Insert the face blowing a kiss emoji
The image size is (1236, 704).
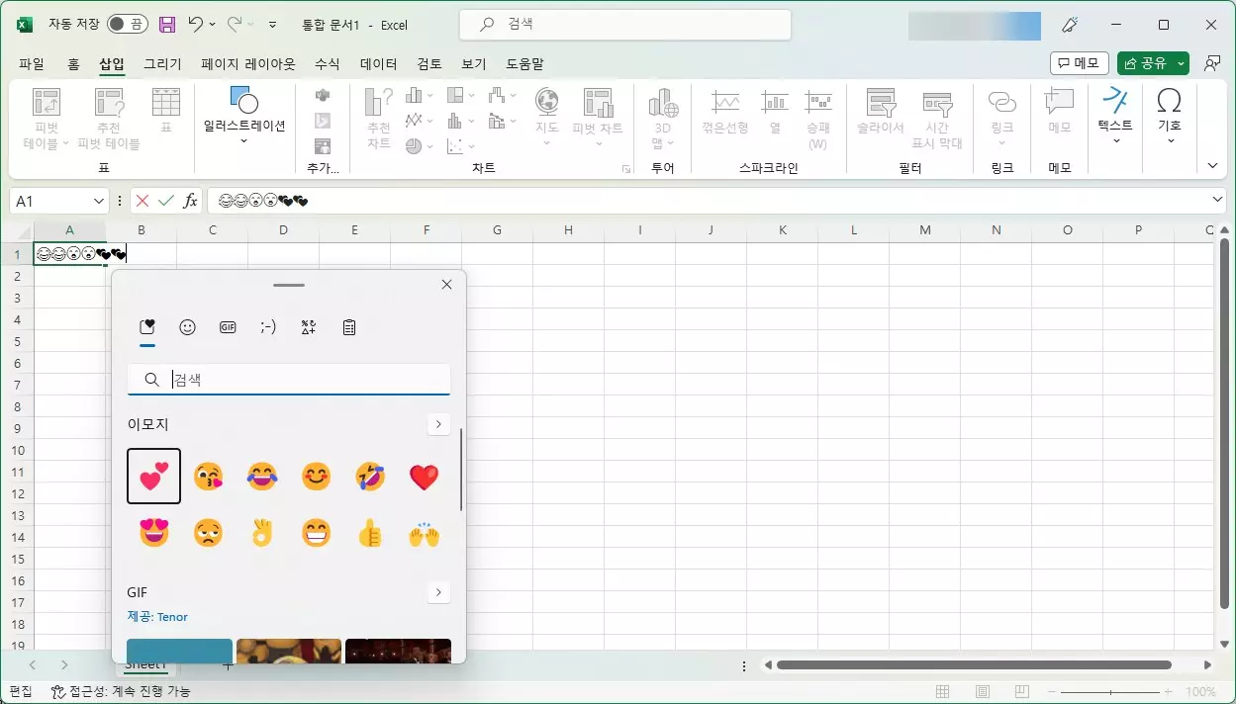208,477
